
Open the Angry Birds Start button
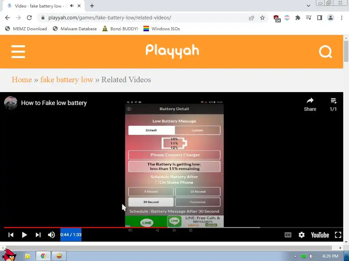click(x=9, y=255)
